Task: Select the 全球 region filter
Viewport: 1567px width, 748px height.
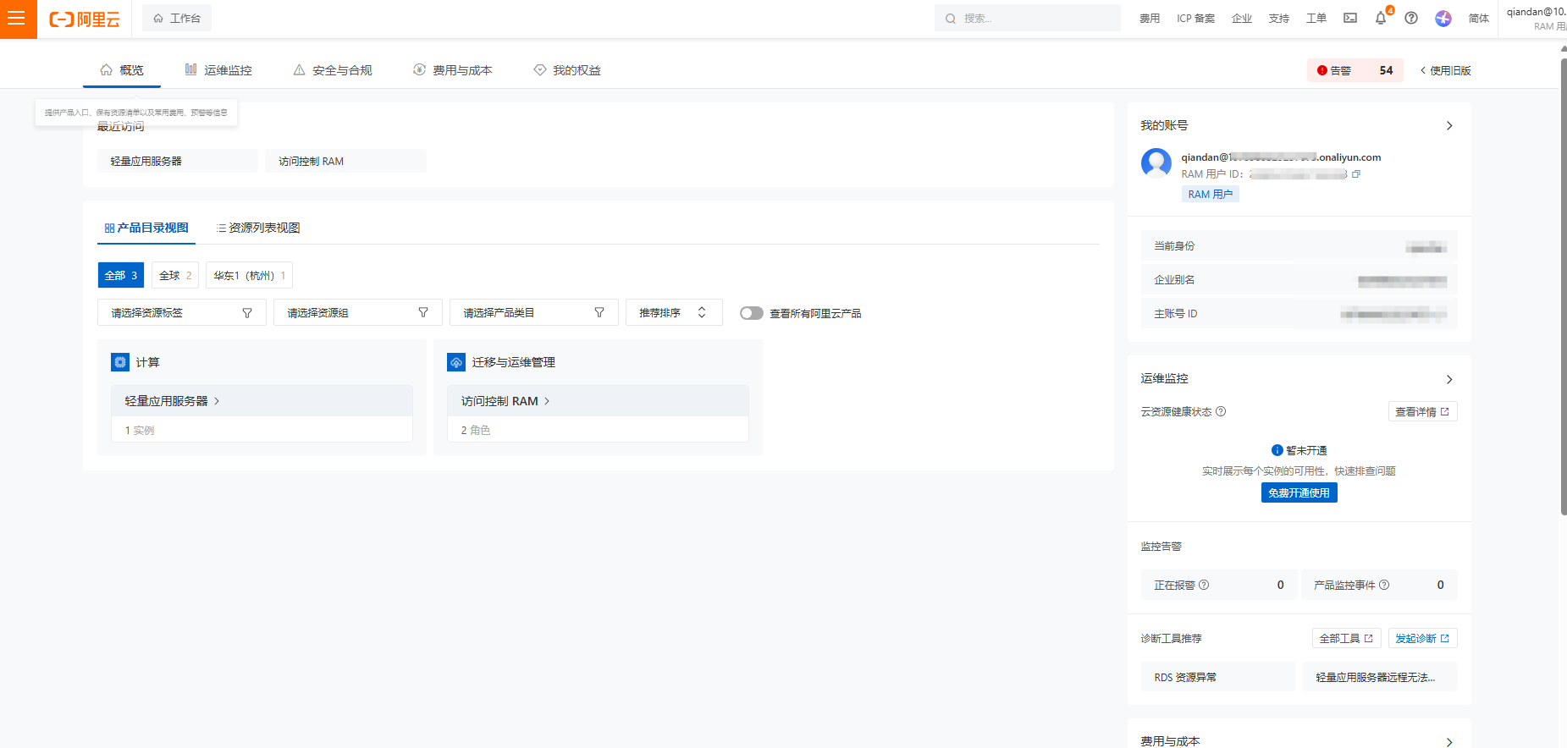Action: coord(175,276)
